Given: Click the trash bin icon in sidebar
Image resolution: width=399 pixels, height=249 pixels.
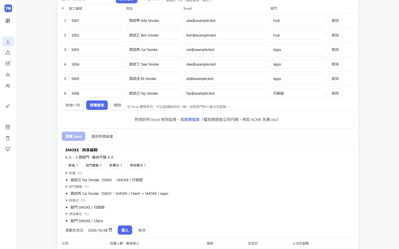Looking at the screenshot, I should click(x=8, y=138).
